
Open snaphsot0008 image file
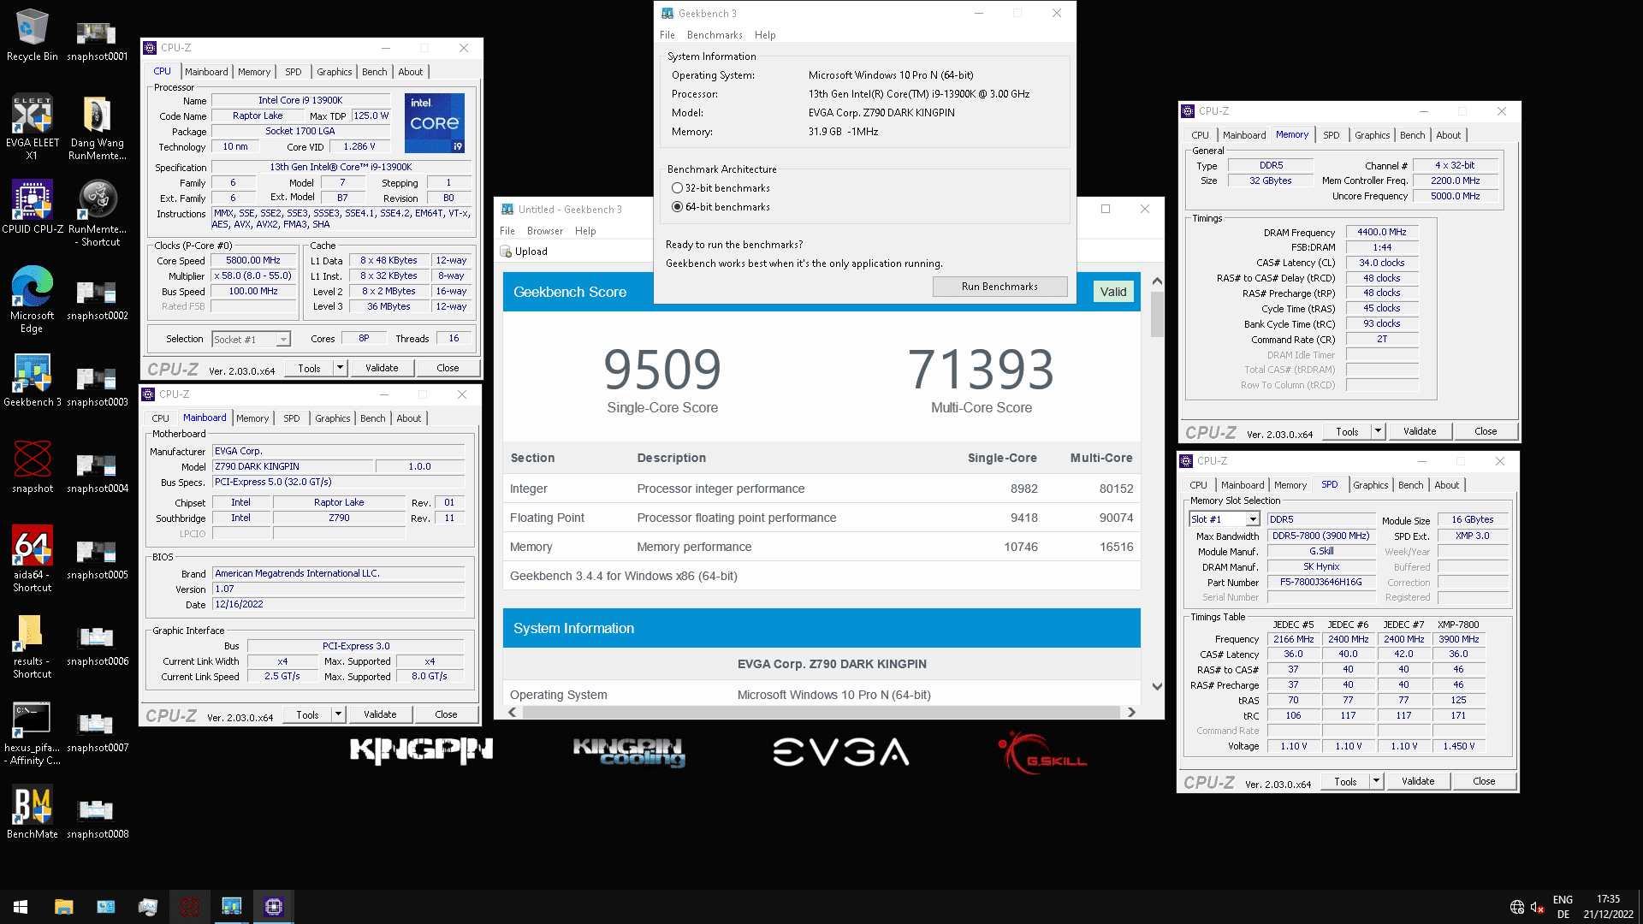97,819
